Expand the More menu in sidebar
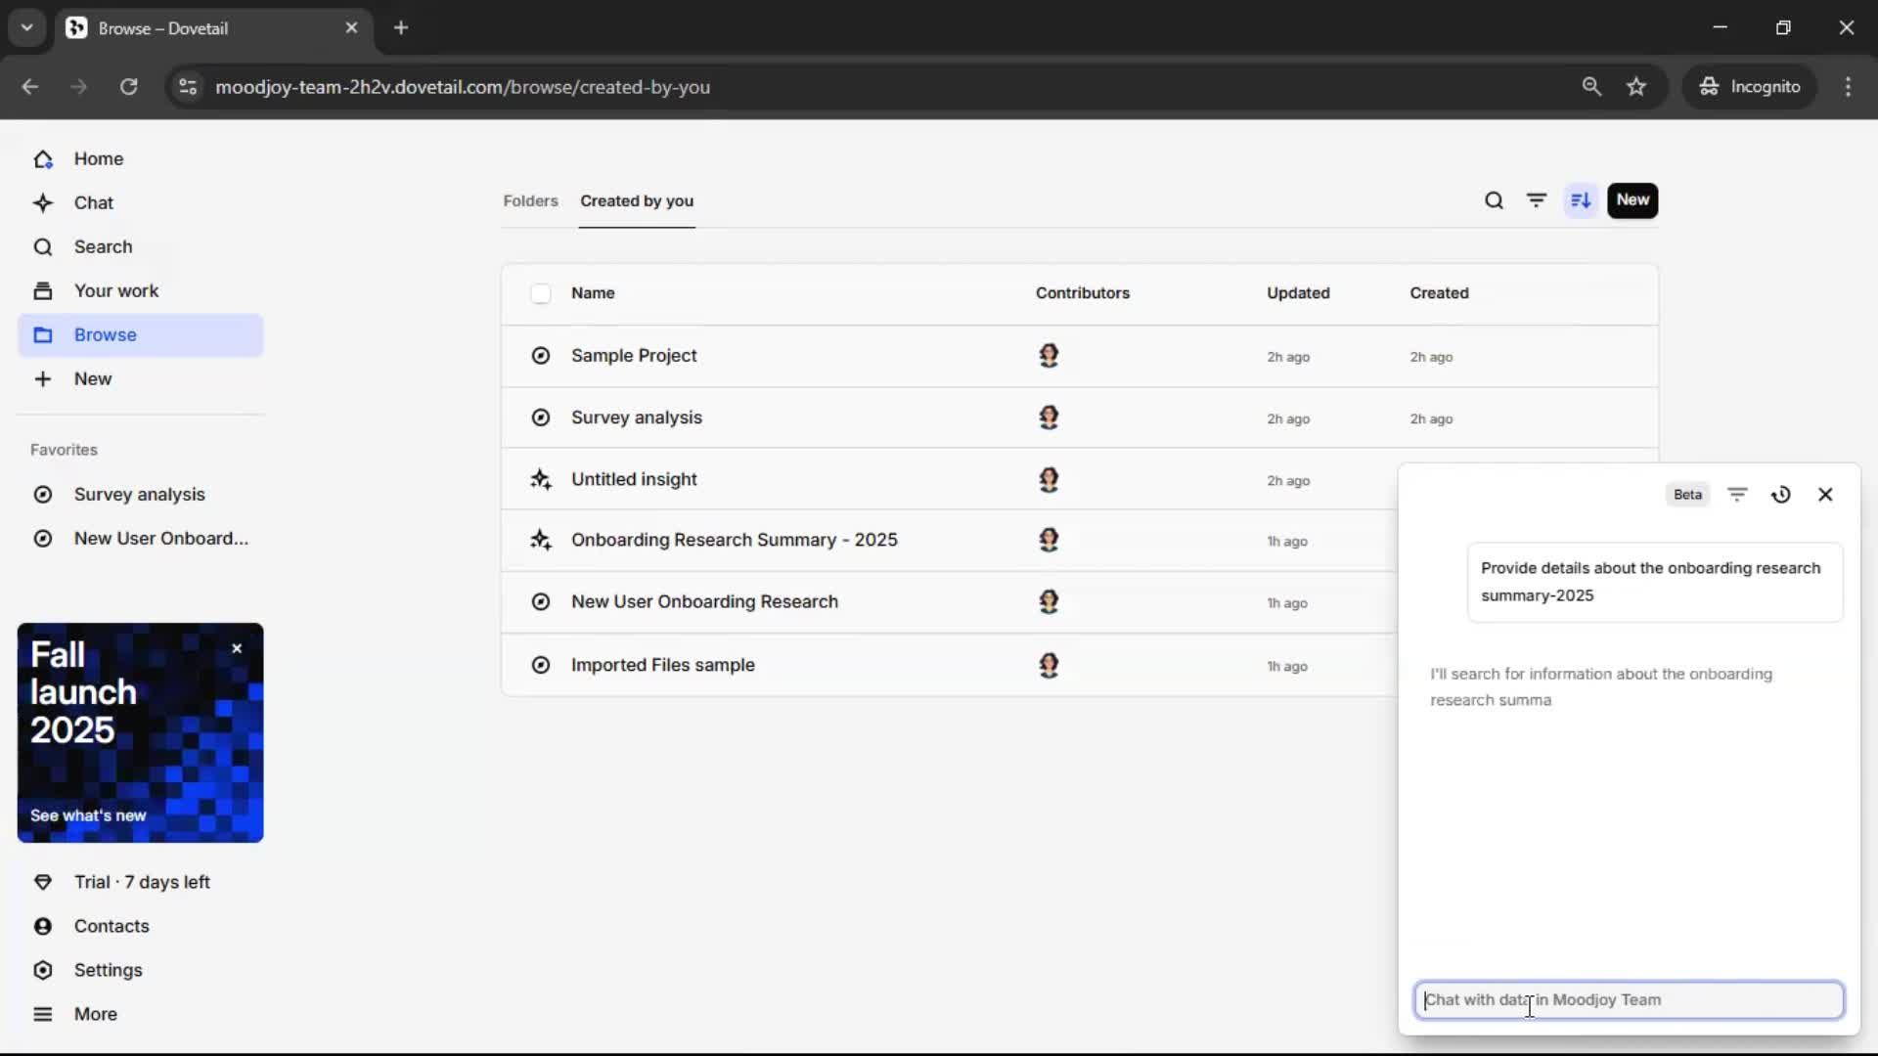Screen dimensions: 1878x1056 click(95, 1014)
